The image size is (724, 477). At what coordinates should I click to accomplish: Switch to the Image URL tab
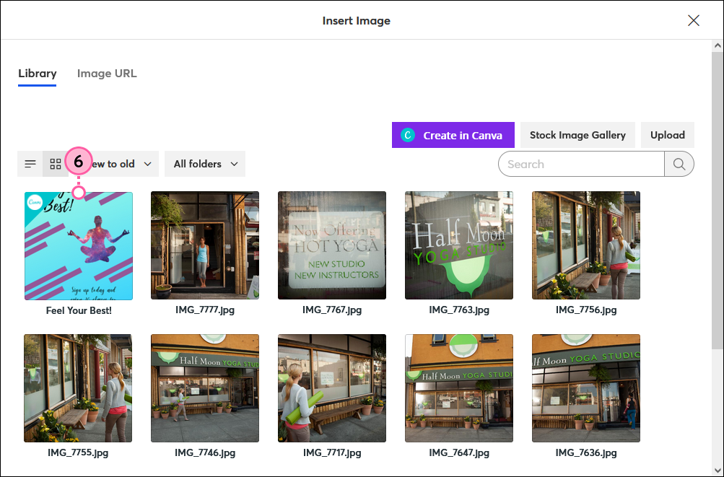click(x=107, y=74)
